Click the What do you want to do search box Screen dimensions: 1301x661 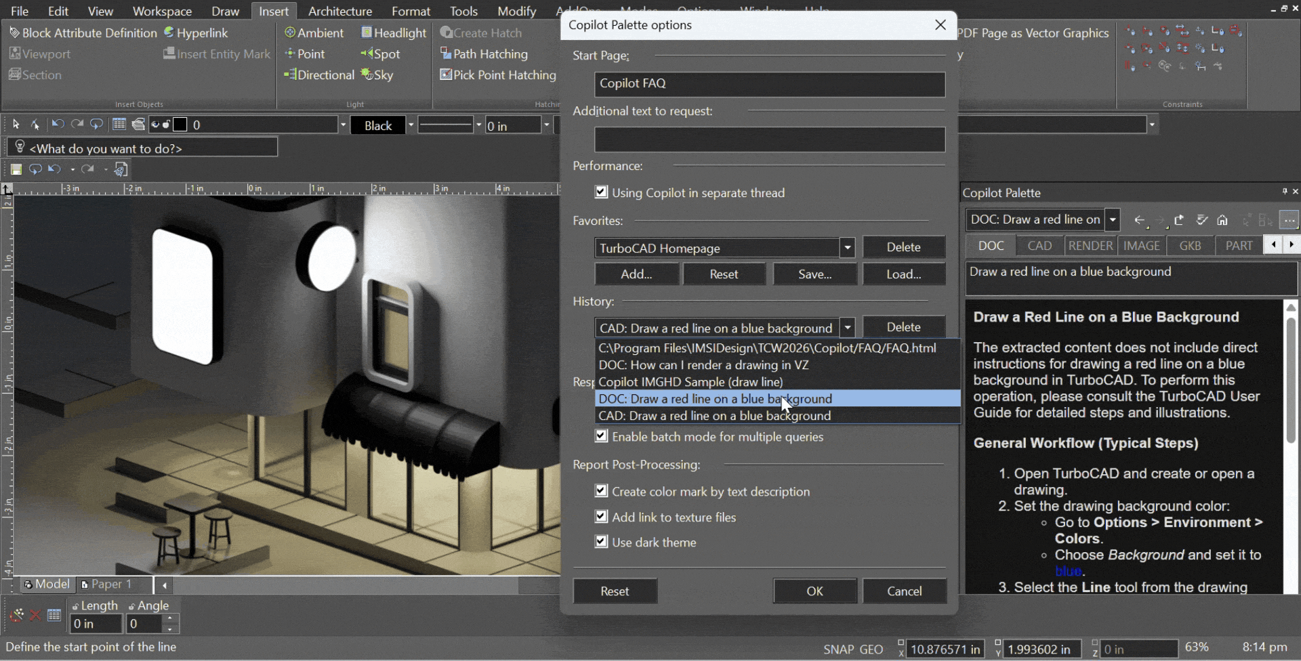tap(142, 148)
